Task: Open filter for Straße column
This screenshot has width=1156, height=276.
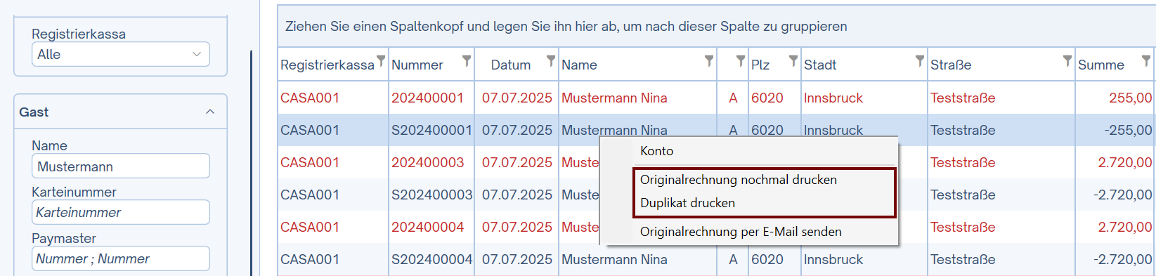Action: click(x=1067, y=61)
